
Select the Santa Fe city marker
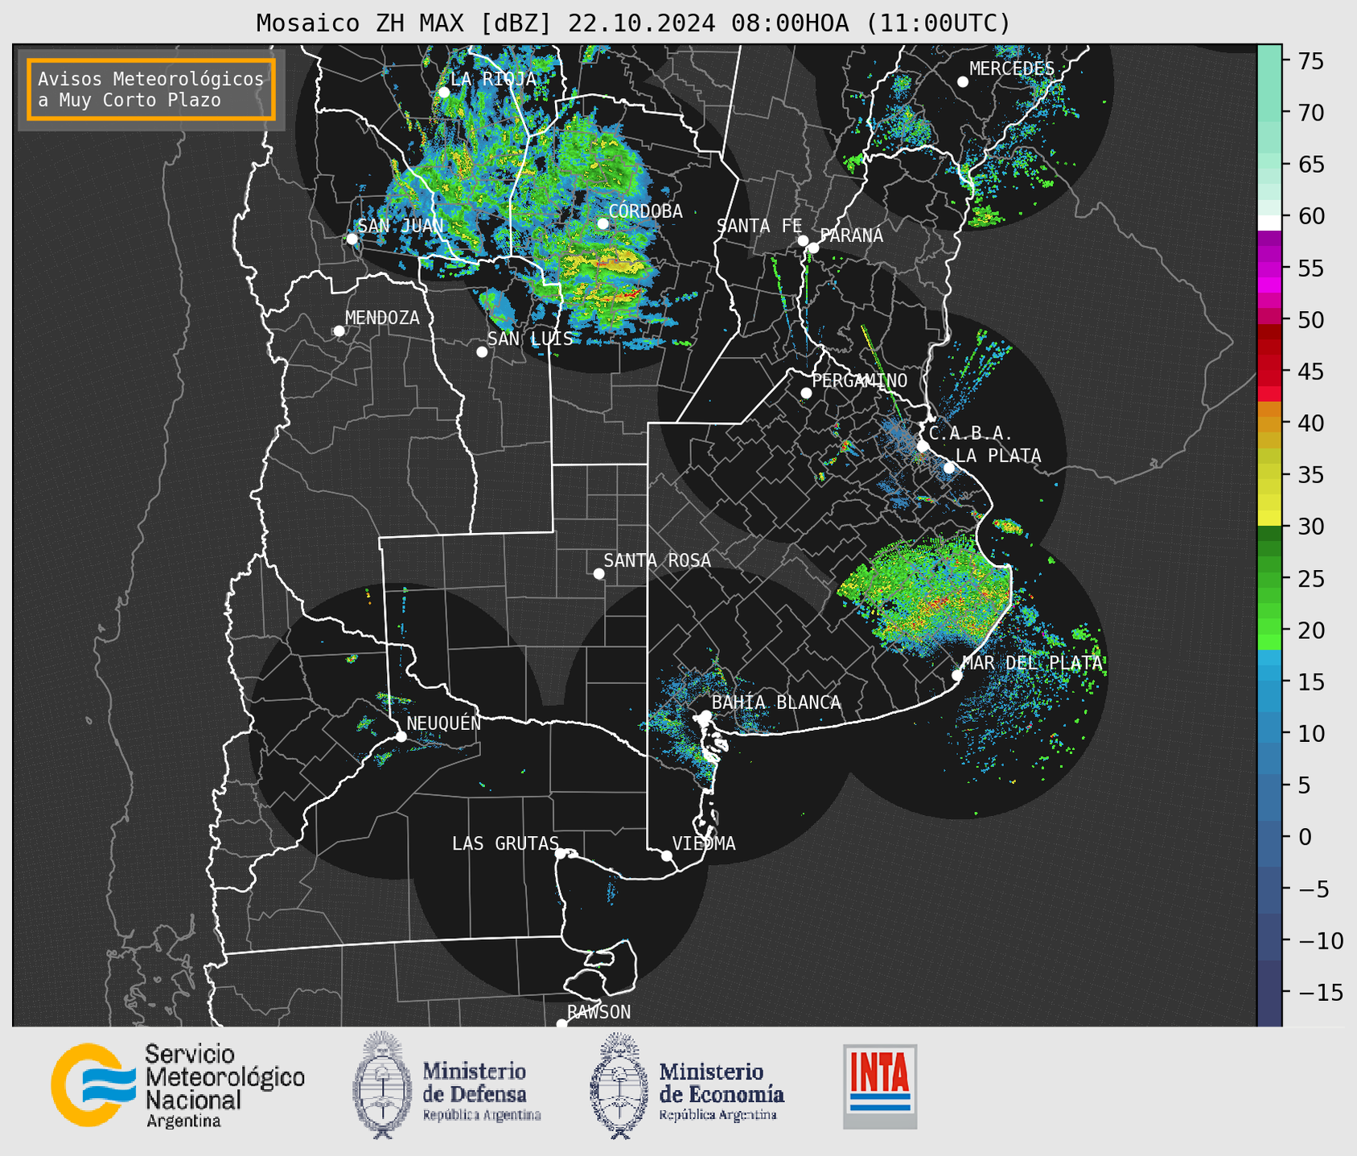[803, 240]
